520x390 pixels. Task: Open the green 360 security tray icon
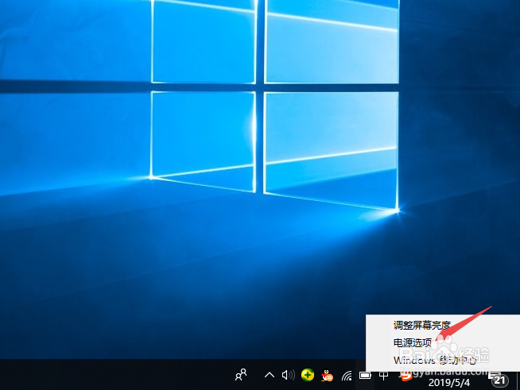pos(308,375)
